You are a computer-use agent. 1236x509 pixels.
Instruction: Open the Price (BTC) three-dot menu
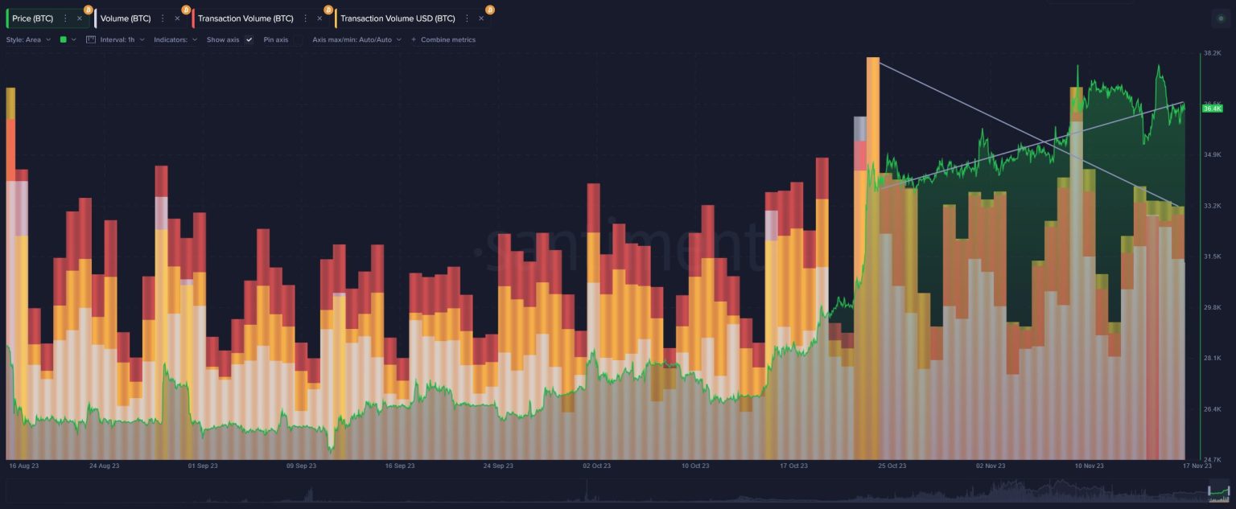click(x=65, y=18)
